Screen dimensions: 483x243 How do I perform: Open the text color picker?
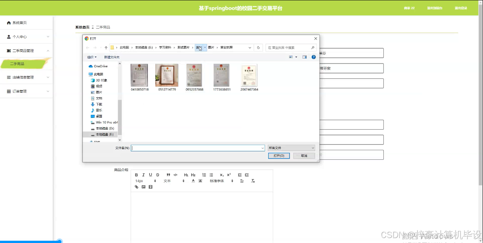(x=193, y=181)
